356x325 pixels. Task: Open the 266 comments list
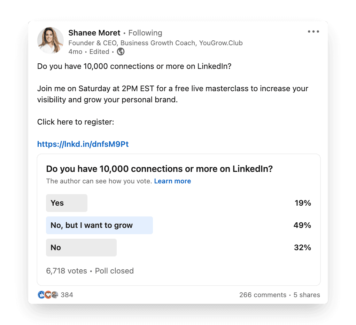pyautogui.click(x=263, y=295)
